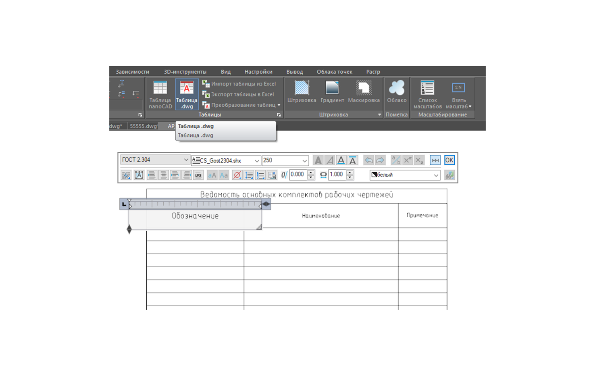Click table title Ведомость основных комплектов

click(x=297, y=195)
